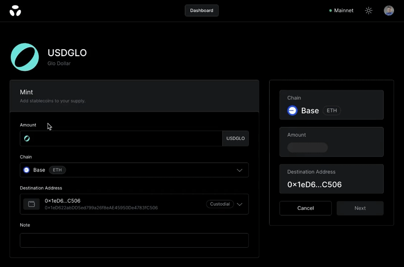Click the Base chain icon in the Chain selector
The width and height of the screenshot is (404, 267).
pos(27,170)
